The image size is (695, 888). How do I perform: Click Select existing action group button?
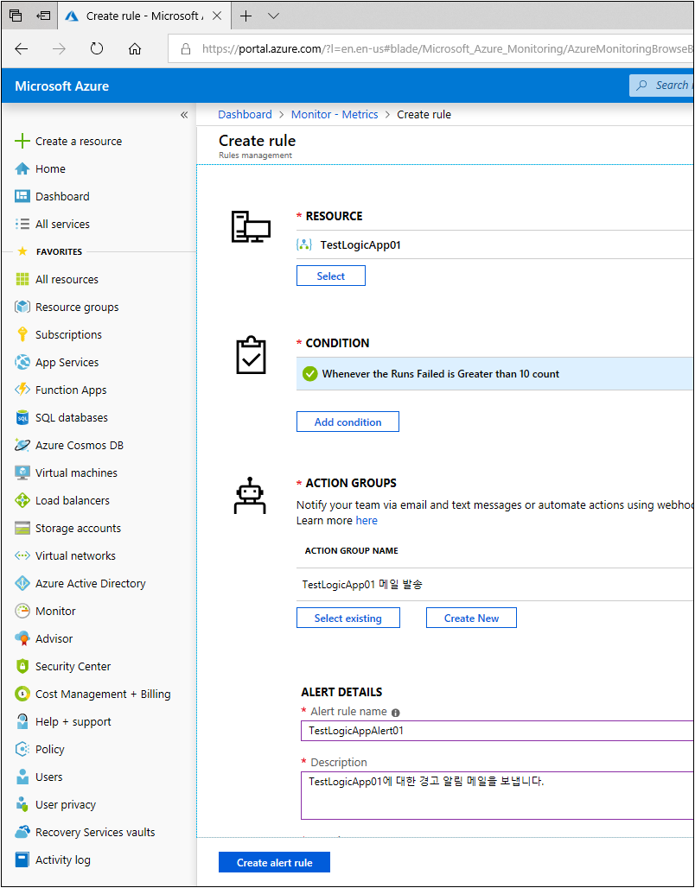[348, 618]
